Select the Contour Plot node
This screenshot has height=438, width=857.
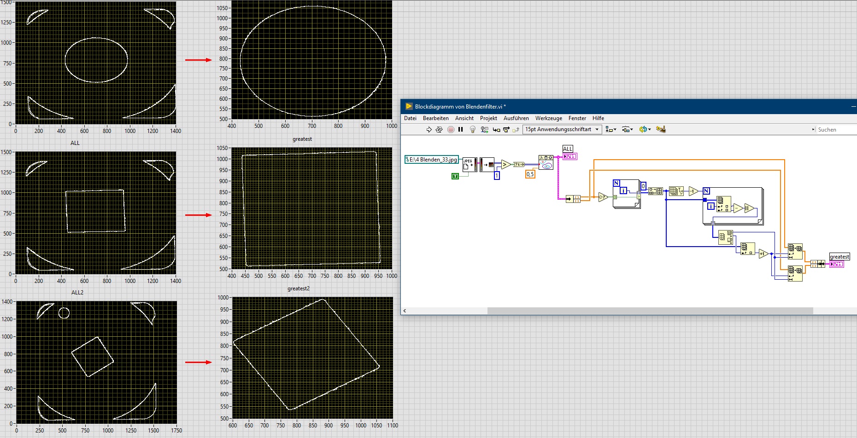pyautogui.click(x=546, y=162)
